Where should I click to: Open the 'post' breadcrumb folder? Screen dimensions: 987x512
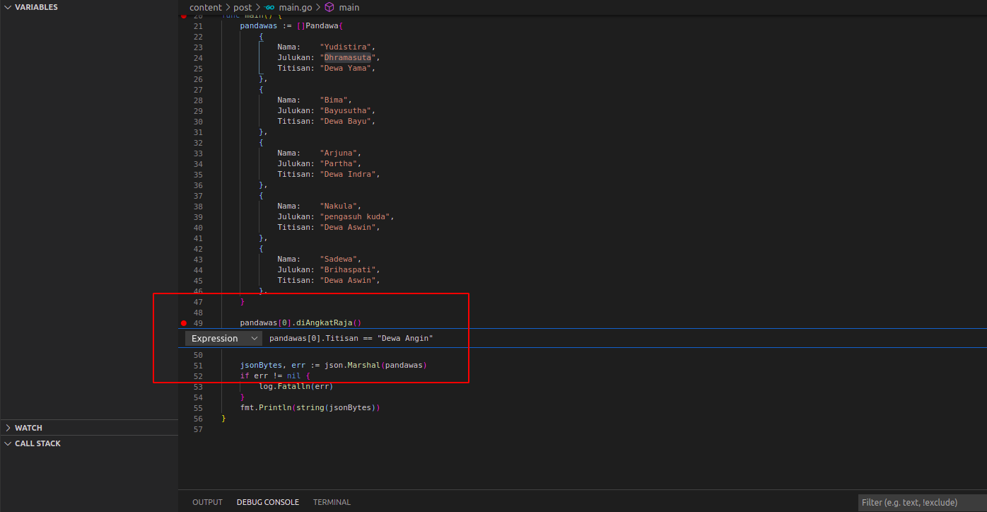point(243,7)
